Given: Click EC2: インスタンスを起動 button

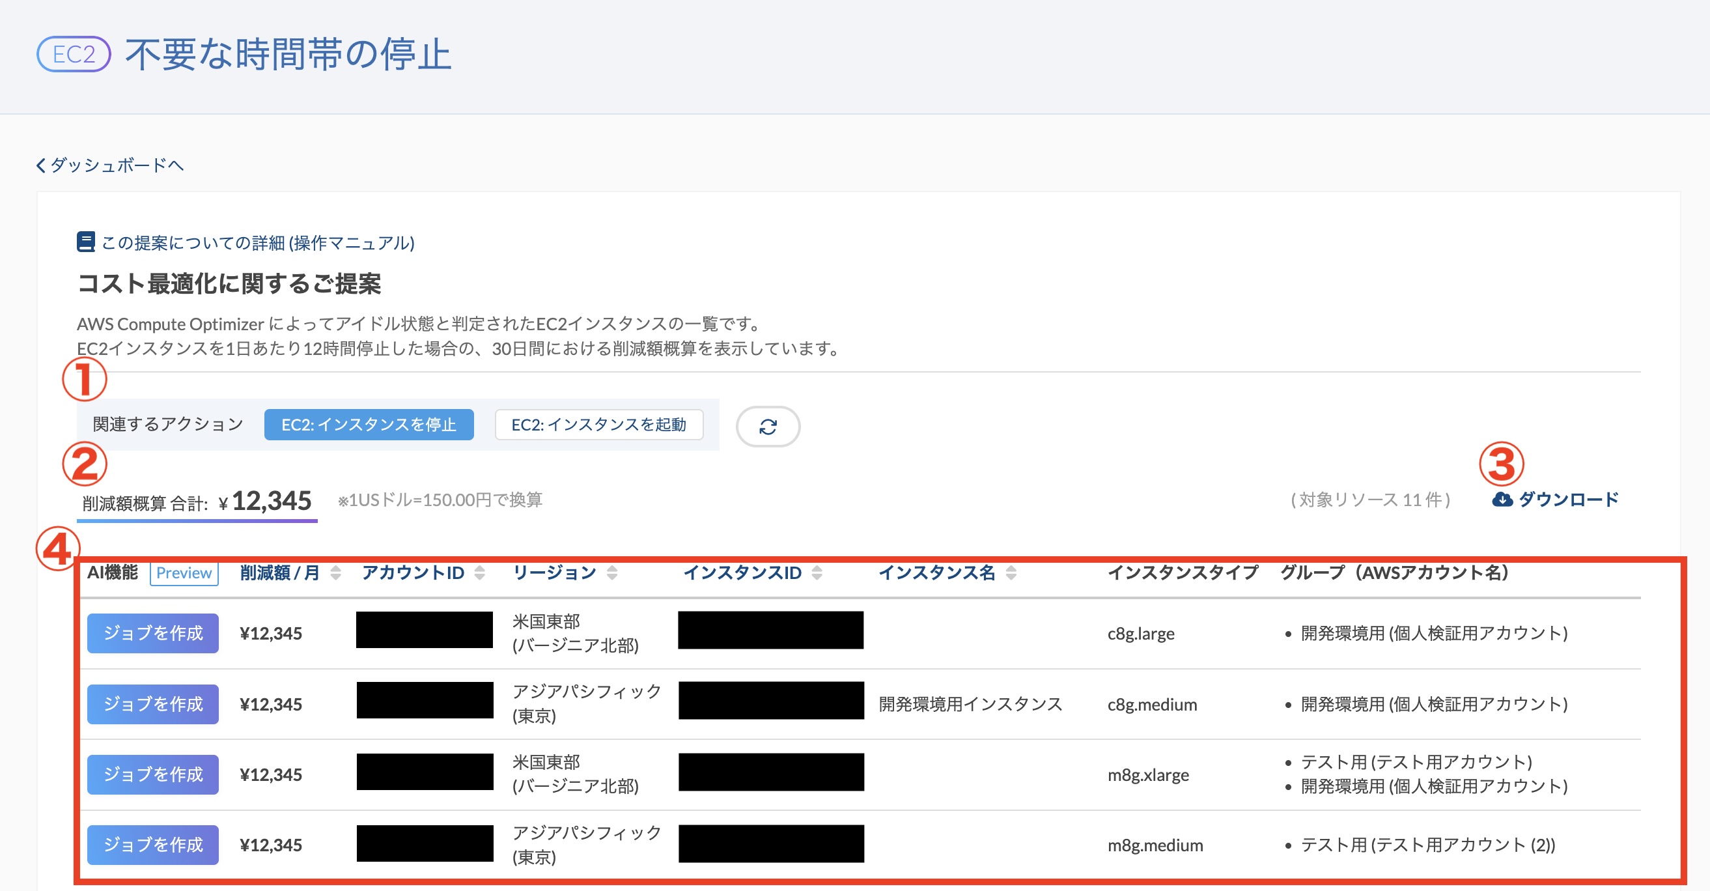Looking at the screenshot, I should coord(599,425).
